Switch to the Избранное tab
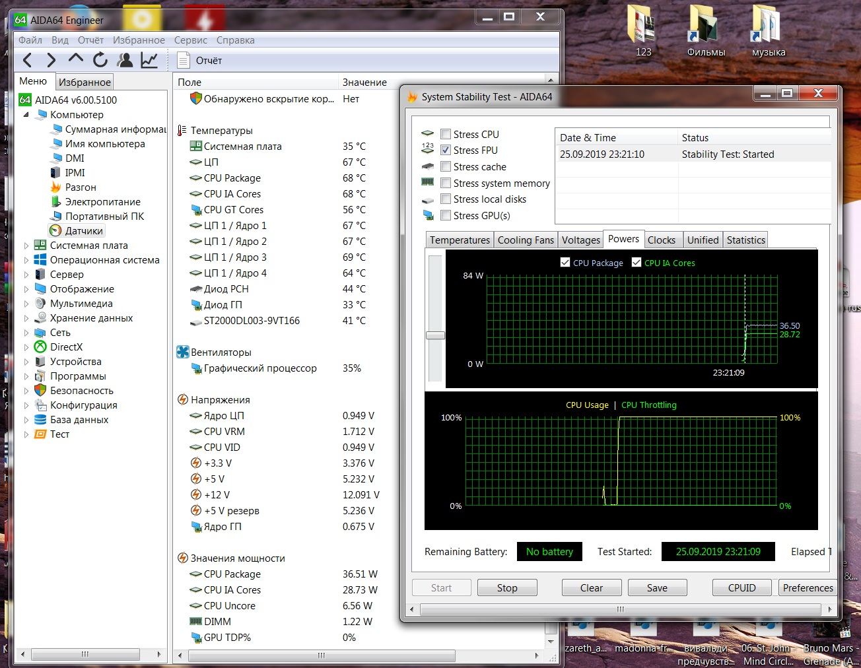The height and width of the screenshot is (668, 861). [85, 82]
